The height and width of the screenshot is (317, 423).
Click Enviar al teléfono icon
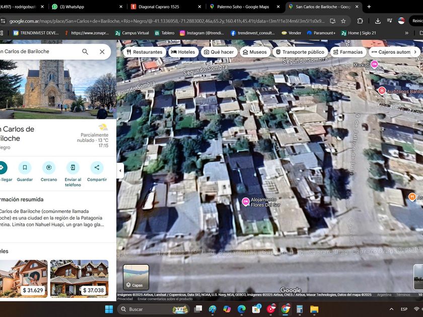[x=73, y=168]
